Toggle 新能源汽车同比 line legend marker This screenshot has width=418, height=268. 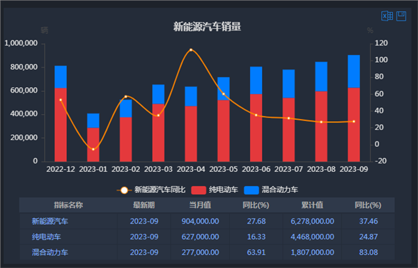(x=124, y=190)
